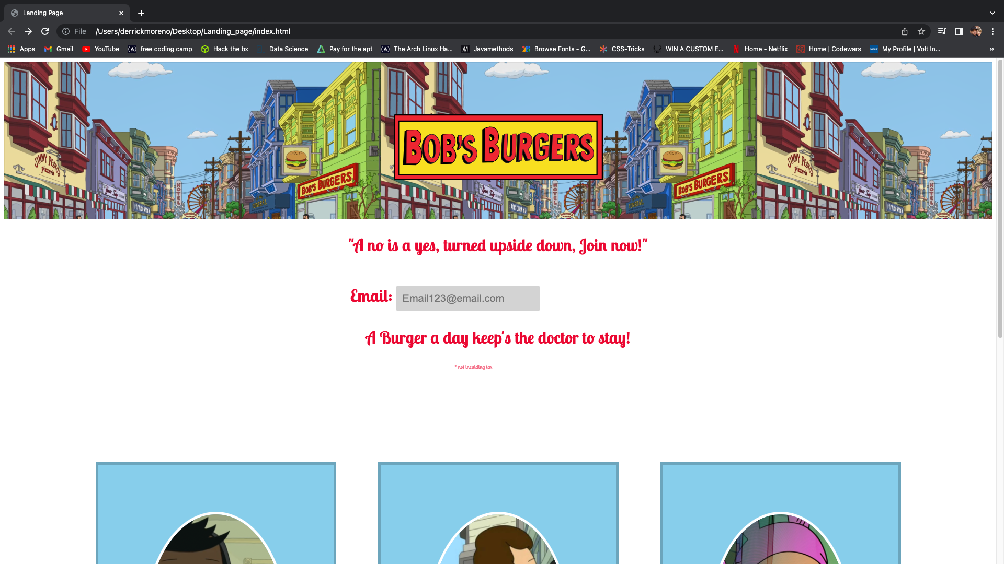Click the "A Burger a day" slogan
This screenshot has height=564, width=1004.
tap(497, 338)
